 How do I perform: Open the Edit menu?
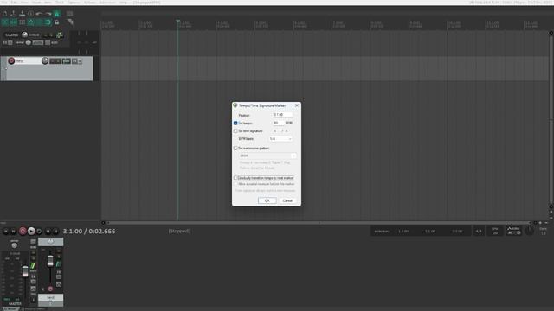[x=14, y=3]
